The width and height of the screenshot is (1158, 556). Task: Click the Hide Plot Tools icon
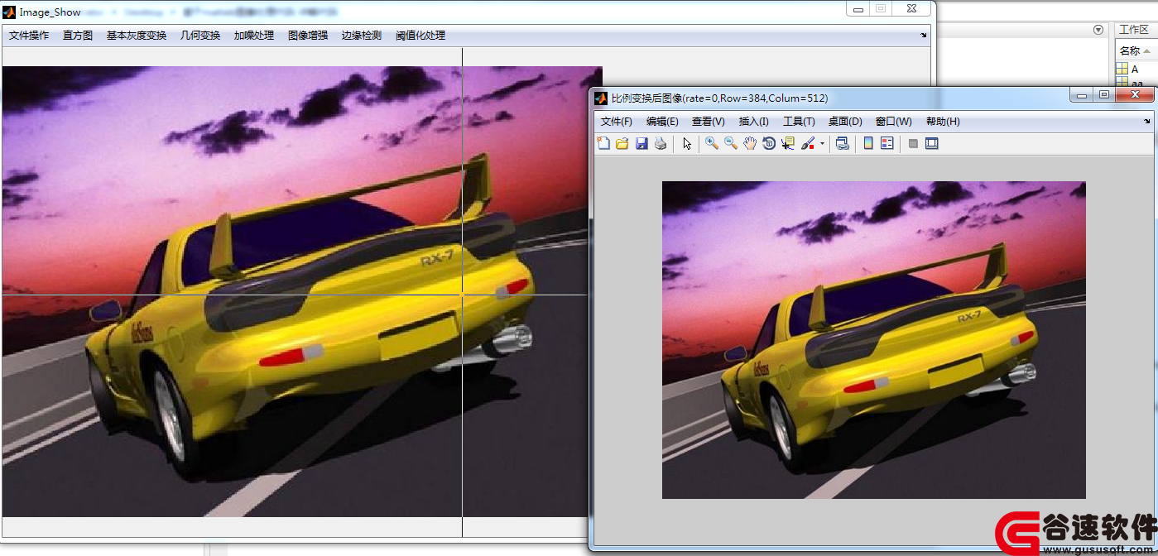click(913, 143)
